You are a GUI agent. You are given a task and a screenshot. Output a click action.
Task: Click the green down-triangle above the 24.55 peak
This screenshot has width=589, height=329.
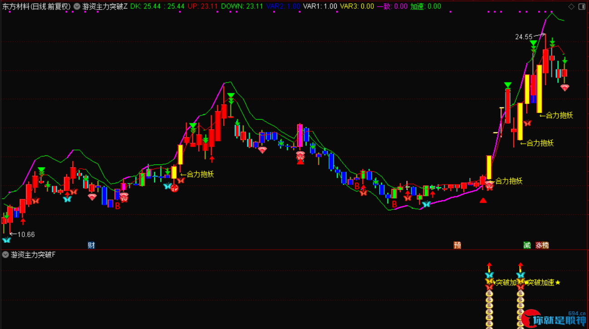coord(534,44)
